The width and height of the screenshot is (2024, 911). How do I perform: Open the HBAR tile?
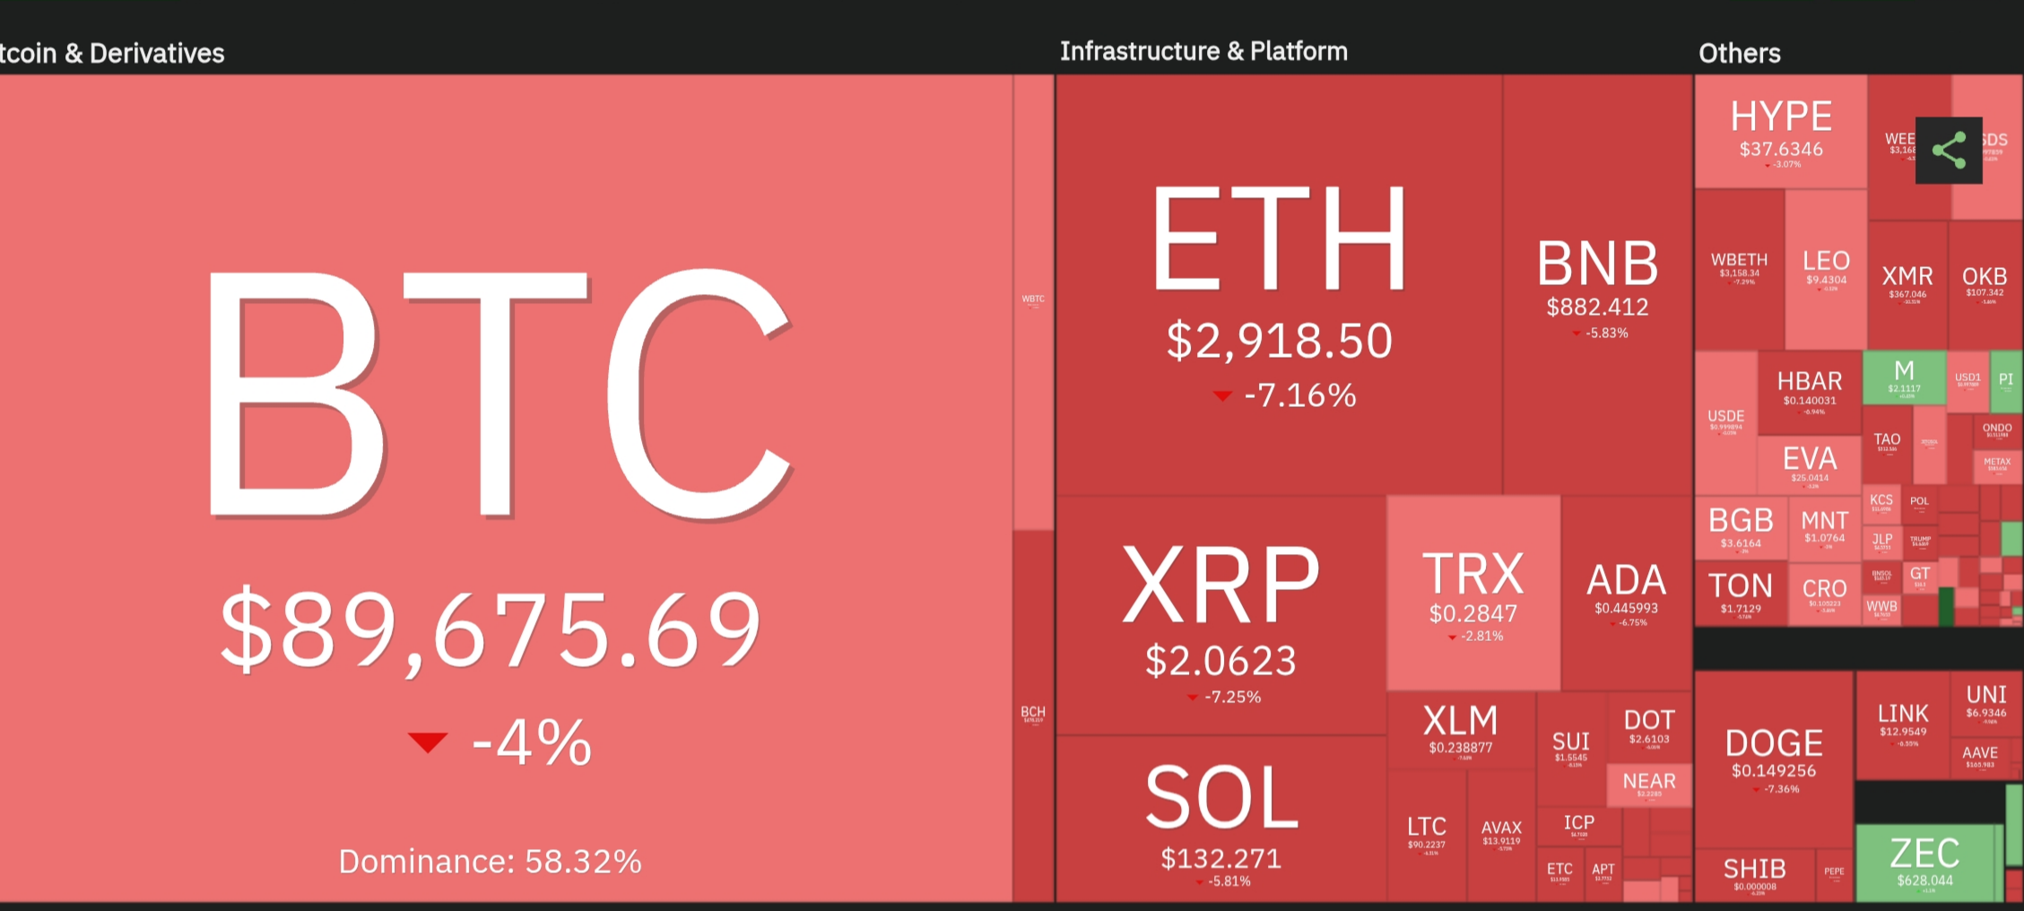1809,390
